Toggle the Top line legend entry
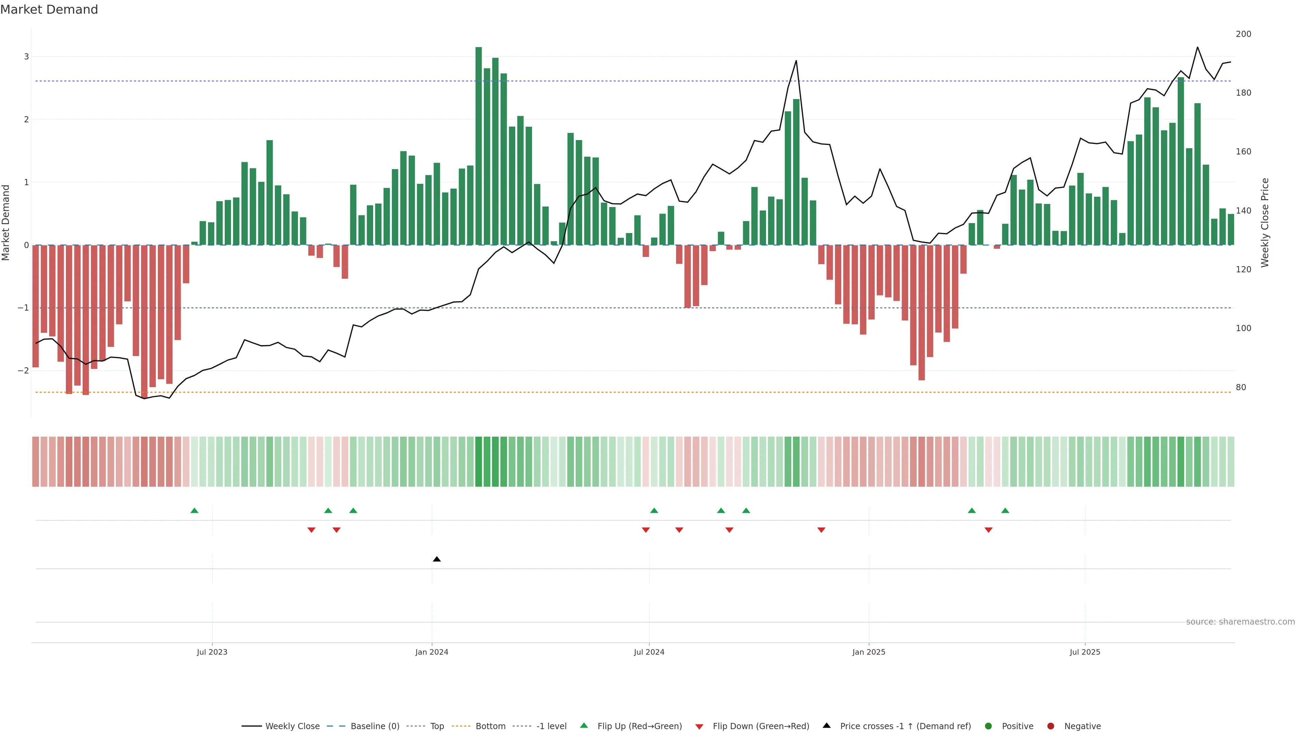The width and height of the screenshot is (1312, 738). [437, 726]
